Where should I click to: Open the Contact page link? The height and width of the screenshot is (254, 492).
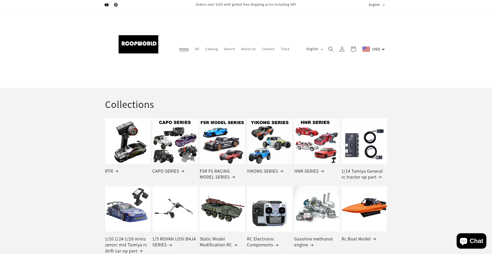coord(268,49)
